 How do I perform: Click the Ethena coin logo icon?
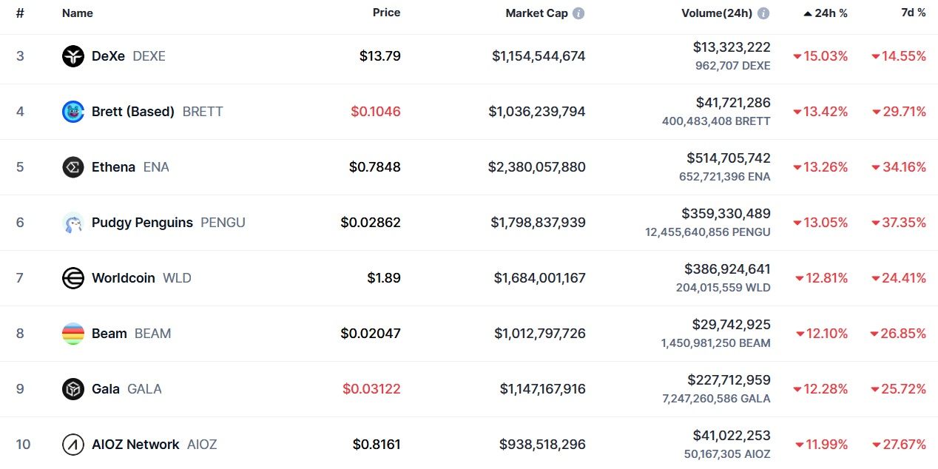click(73, 167)
